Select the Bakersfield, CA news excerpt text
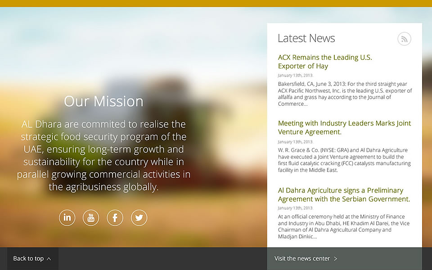Viewport: 432px width, 270px height. coord(345,94)
